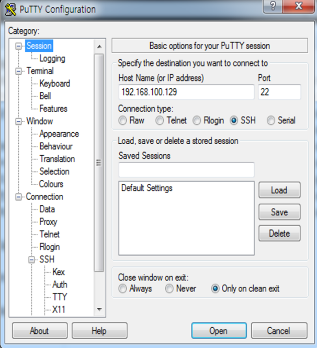317x348 pixels.
Task: Open the Colours category
Action: (x=51, y=184)
